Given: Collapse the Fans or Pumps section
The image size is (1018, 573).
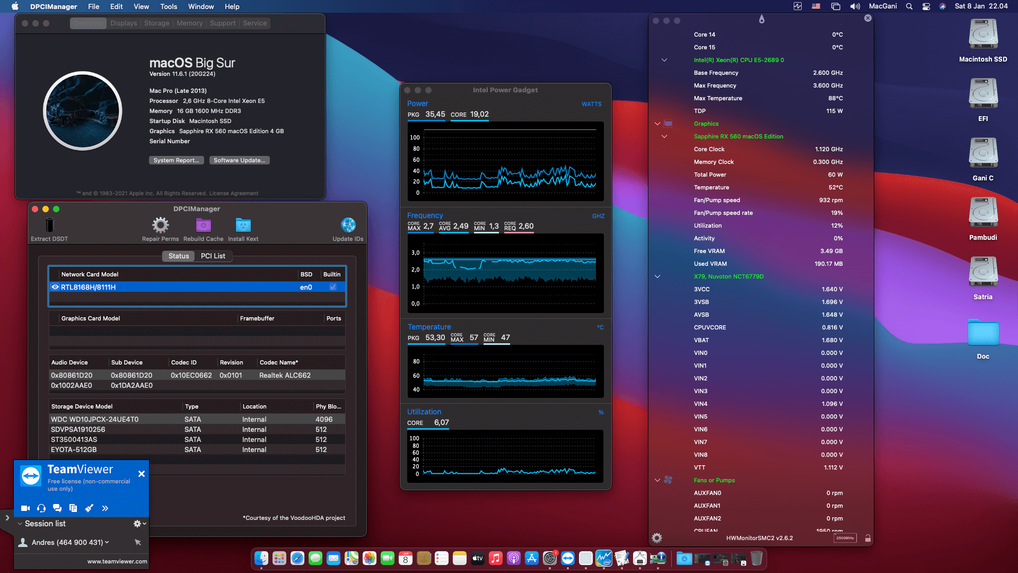Looking at the screenshot, I should pyautogui.click(x=657, y=480).
